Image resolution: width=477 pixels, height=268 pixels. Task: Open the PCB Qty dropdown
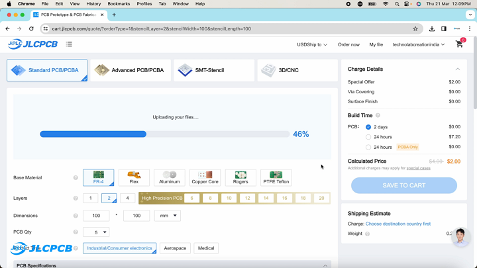coord(96,232)
